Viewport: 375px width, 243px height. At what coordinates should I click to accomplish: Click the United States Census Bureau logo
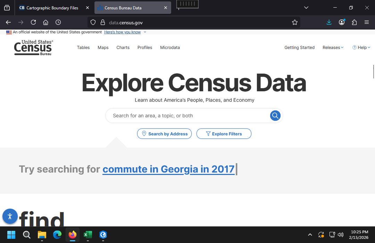pyautogui.click(x=33, y=48)
